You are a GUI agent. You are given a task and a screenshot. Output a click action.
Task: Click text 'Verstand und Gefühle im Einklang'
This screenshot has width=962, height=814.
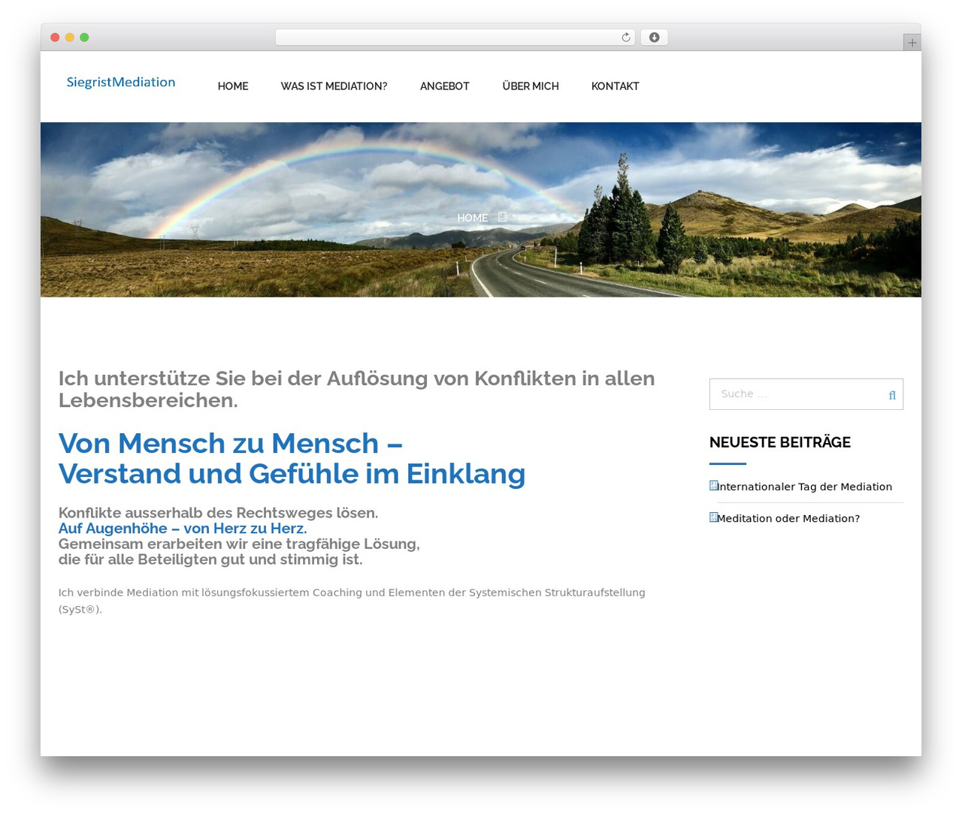(292, 474)
